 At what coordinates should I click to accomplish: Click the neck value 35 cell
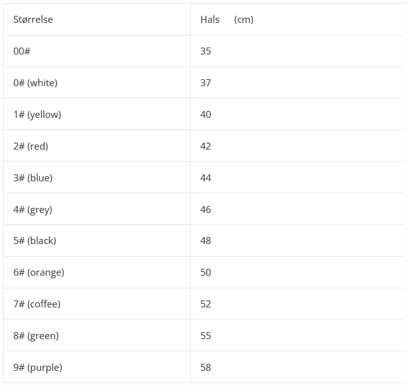click(x=206, y=51)
